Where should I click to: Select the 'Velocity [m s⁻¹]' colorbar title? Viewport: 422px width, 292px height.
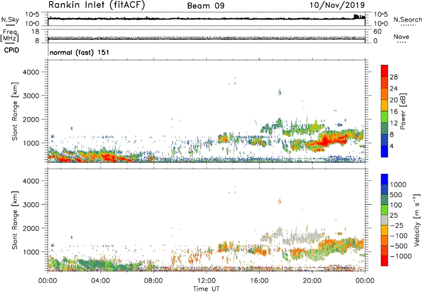click(x=417, y=220)
